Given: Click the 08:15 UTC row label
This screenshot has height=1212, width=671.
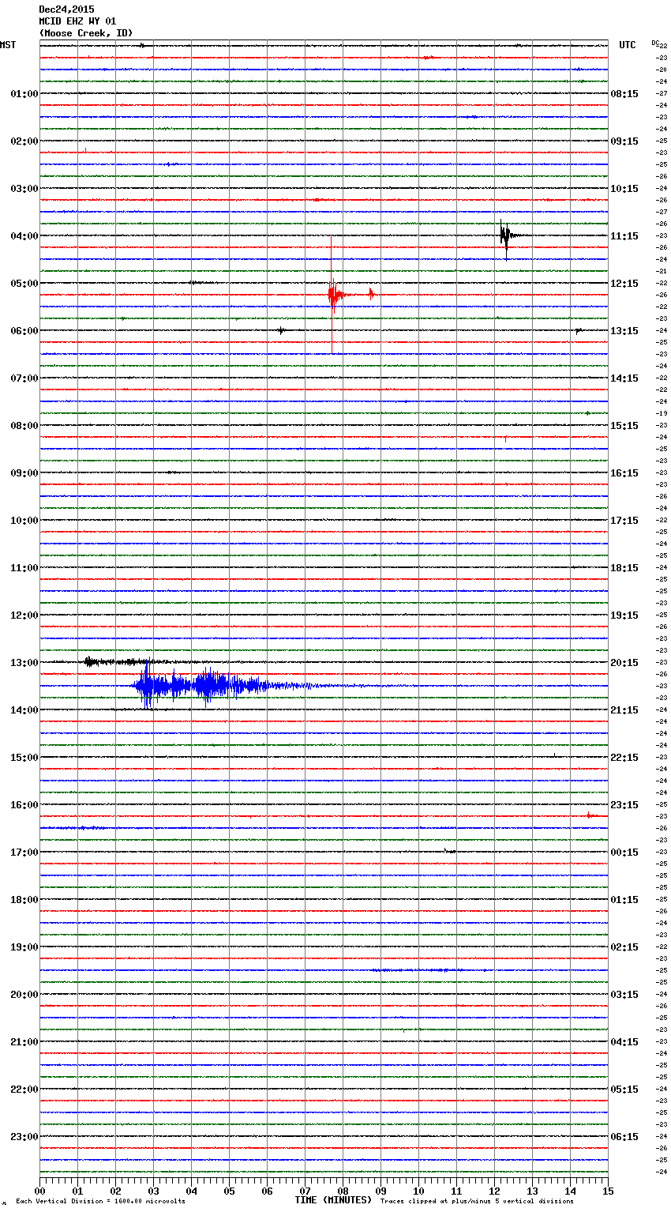Looking at the screenshot, I should tap(624, 94).
